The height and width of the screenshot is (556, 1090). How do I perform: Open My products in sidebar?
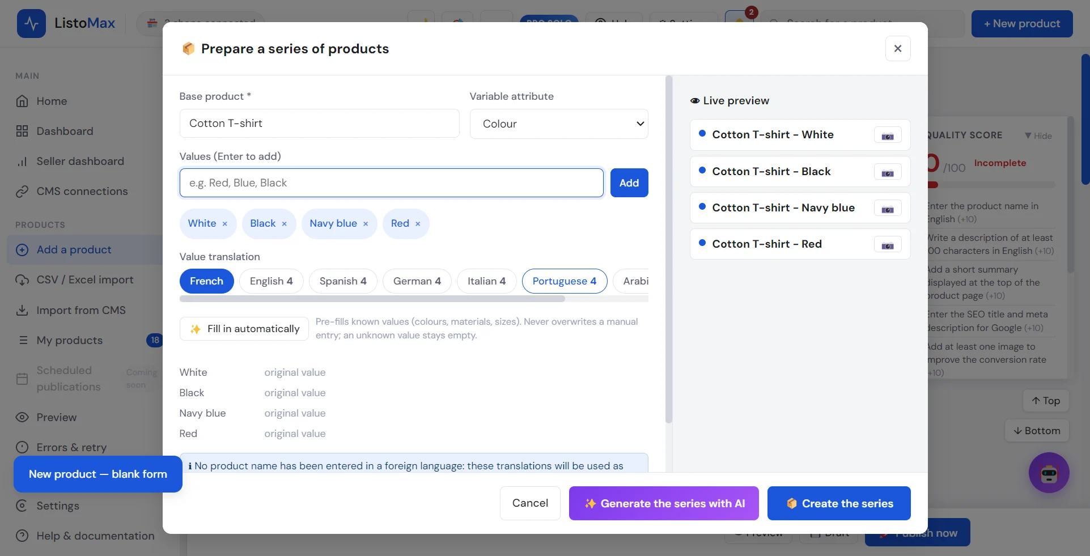[70, 340]
